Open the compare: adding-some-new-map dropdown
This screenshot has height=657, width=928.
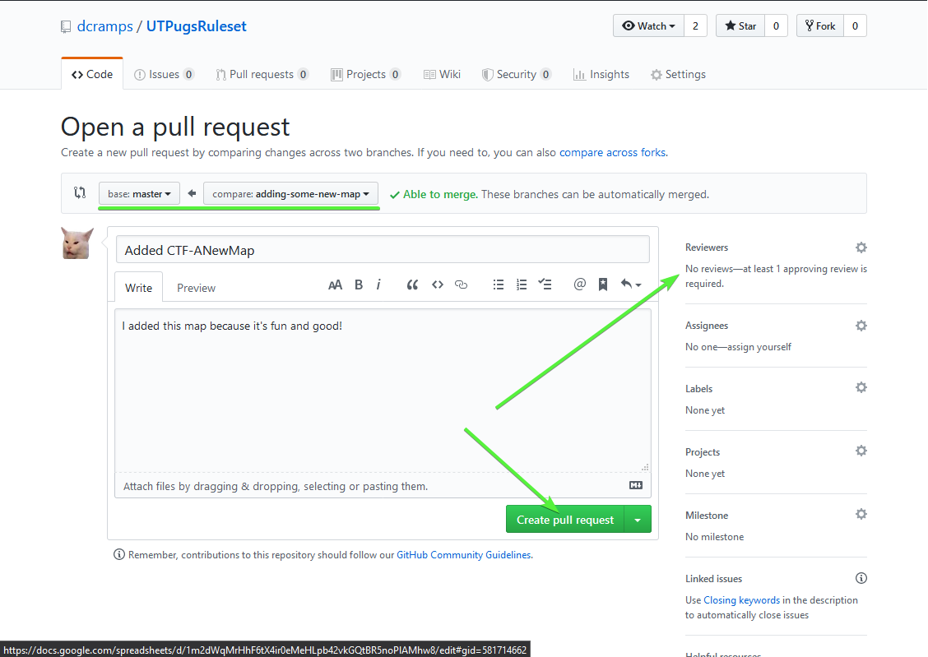point(290,194)
